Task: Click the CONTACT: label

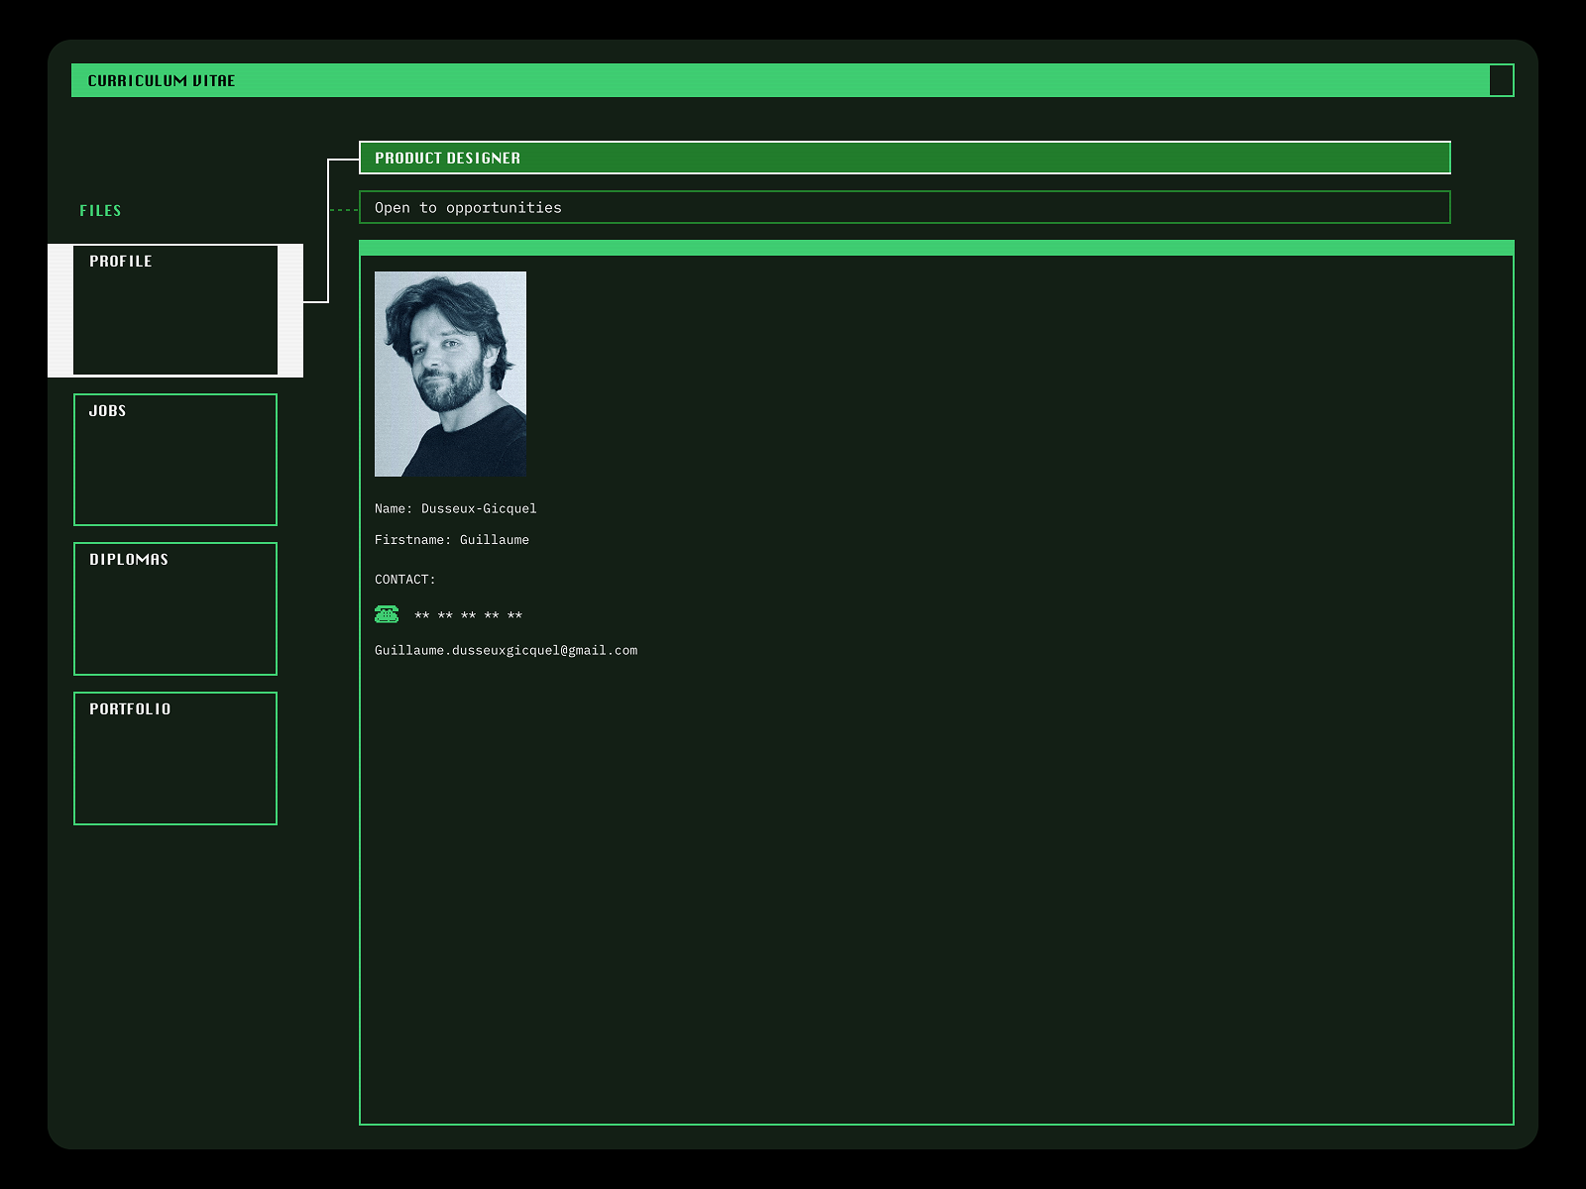Action: click(404, 579)
